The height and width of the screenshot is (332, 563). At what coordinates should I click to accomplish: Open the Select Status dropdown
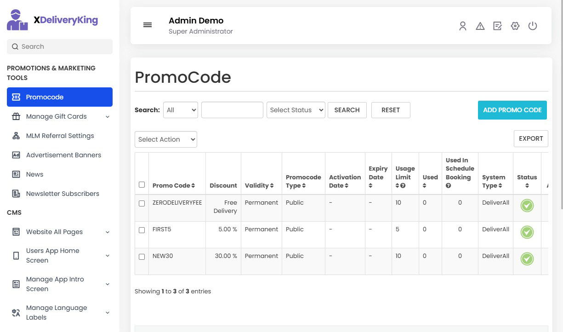296,110
